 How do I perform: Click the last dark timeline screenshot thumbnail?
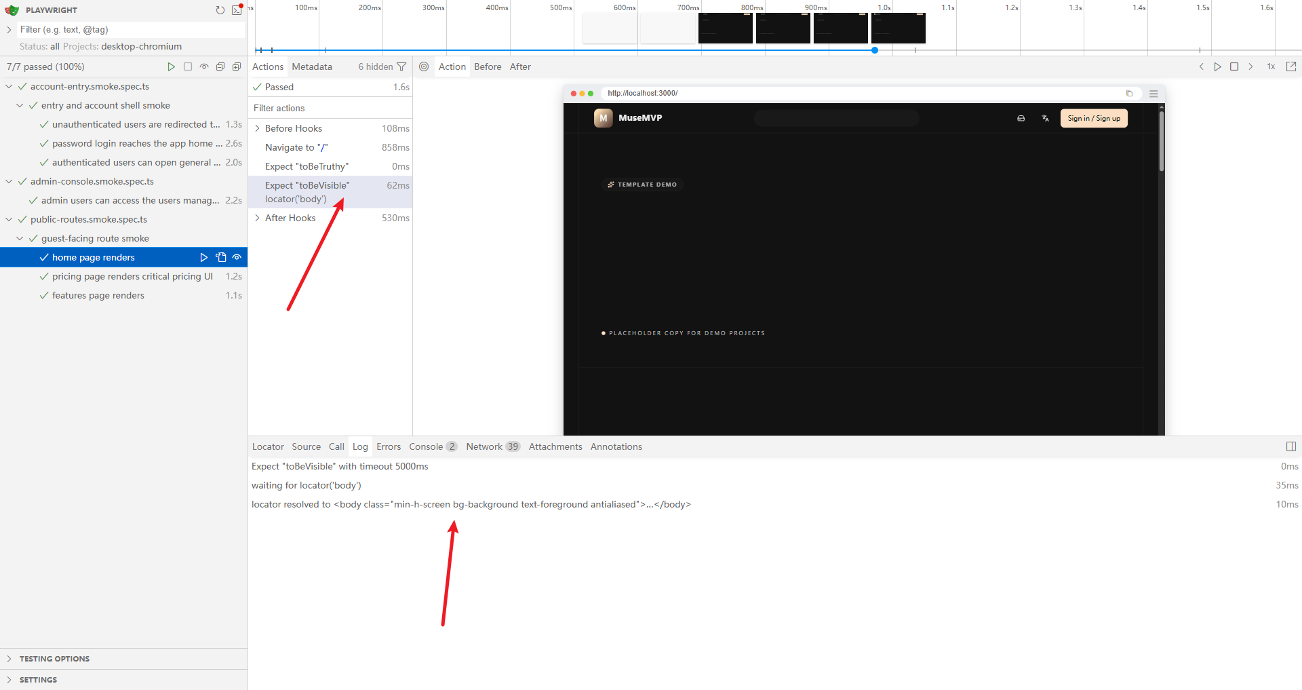899,28
